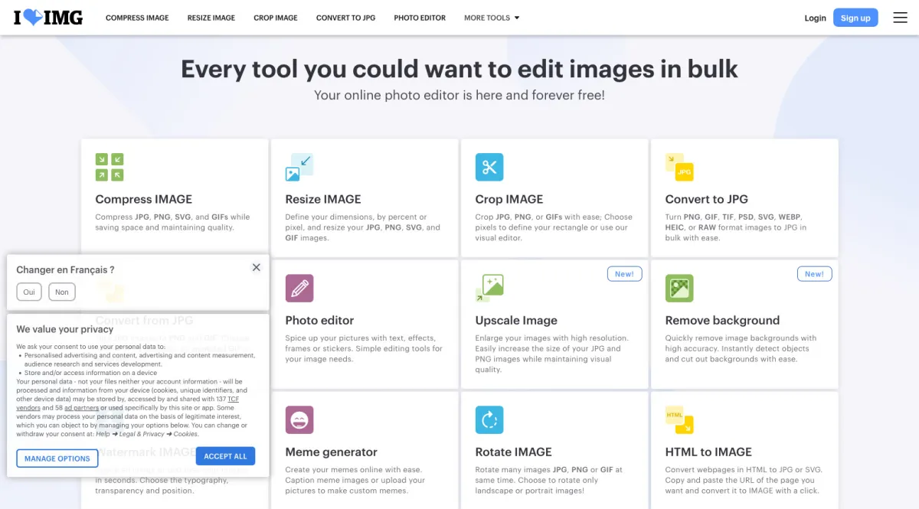919x509 pixels.
Task: Click the New! badge on Upscale Image
Action: [624, 274]
